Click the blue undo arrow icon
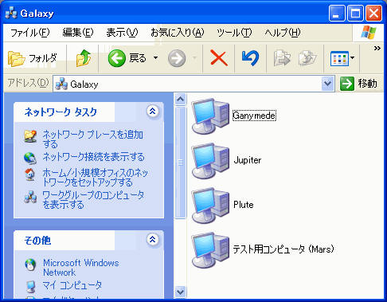The width and height of the screenshot is (387, 302). click(250, 58)
